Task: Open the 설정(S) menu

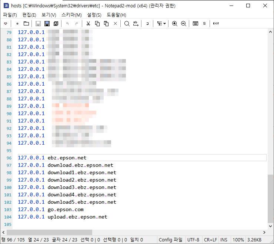Action: 94,15
